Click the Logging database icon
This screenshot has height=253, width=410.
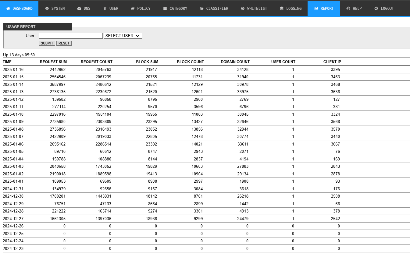pos(282,9)
